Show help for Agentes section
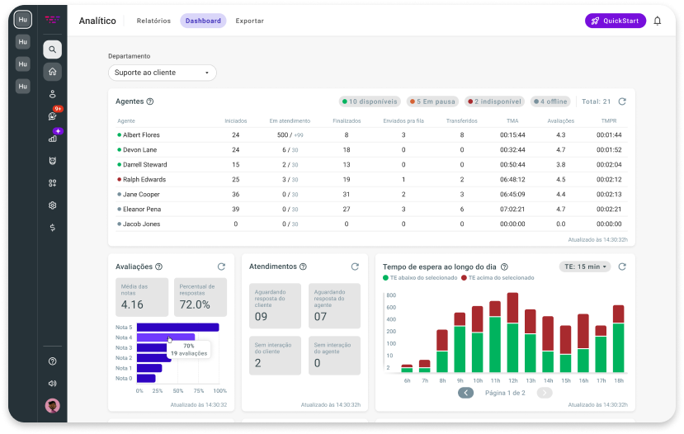Viewport: 684px width, 434px height. click(150, 101)
